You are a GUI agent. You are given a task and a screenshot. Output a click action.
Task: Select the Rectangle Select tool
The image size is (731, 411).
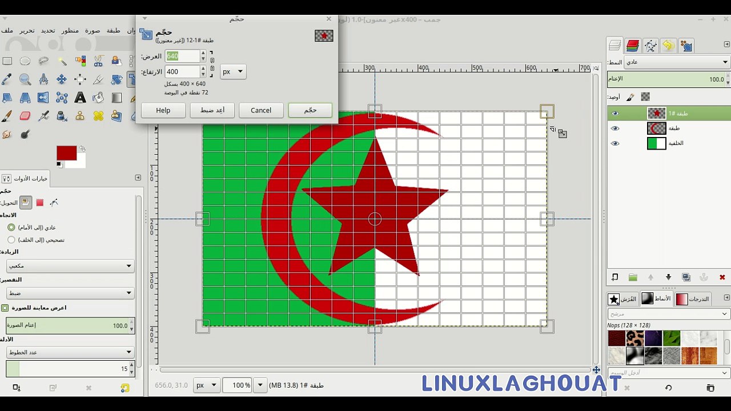[x=7, y=61]
